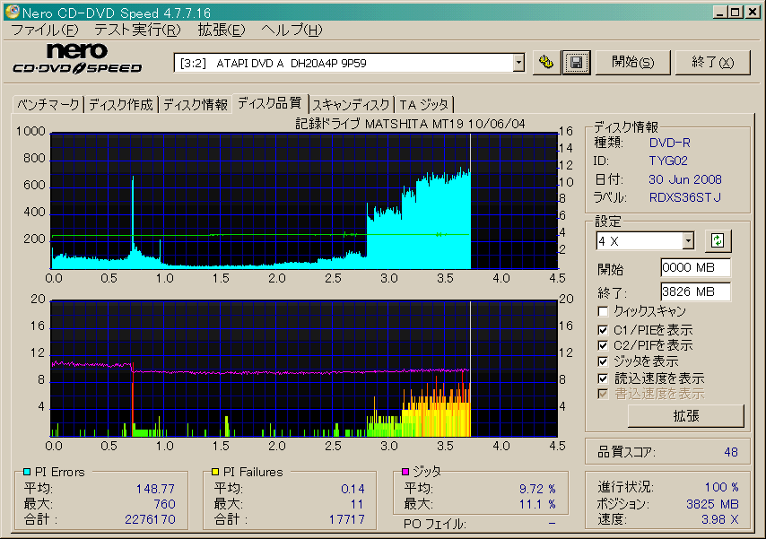Screen dimensions: 766x539
Task: Click the jitter average 9.72 %
Action: [537, 489]
